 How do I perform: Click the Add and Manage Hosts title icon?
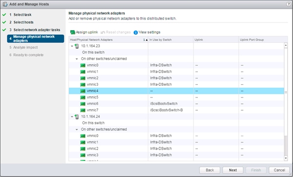[5, 4]
